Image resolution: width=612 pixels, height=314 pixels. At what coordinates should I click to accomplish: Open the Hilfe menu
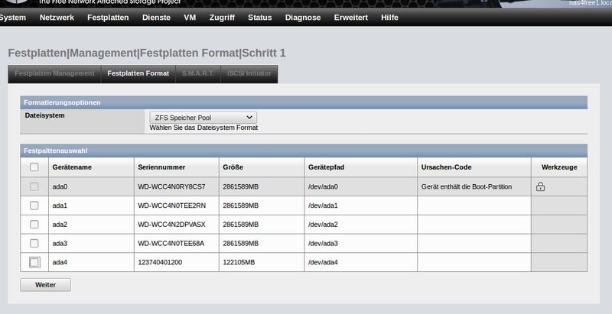coord(389,17)
